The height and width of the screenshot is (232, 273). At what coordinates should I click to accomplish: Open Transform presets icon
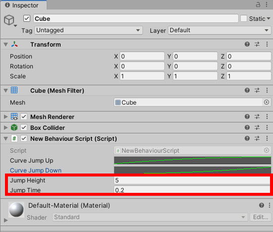[x=257, y=44]
